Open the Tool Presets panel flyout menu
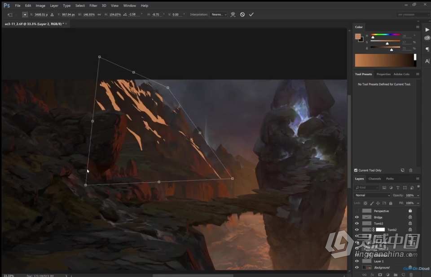The height and width of the screenshot is (277, 431). coord(418,74)
